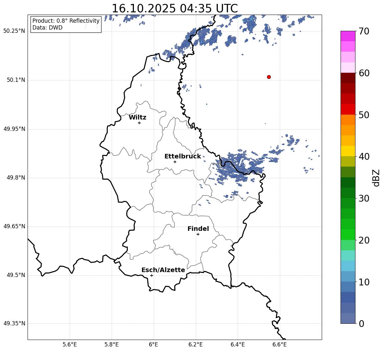This screenshot has height=351, width=384.
Task: Click the colorbar tick label 10
Action: [x=364, y=282]
